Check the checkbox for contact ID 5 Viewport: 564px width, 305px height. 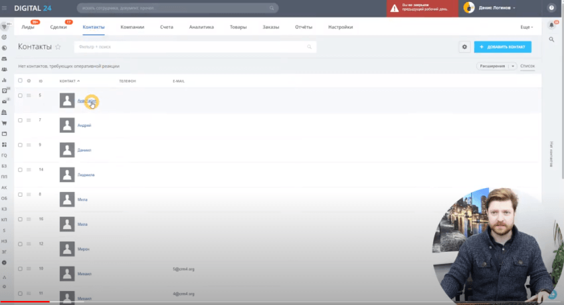[20, 96]
